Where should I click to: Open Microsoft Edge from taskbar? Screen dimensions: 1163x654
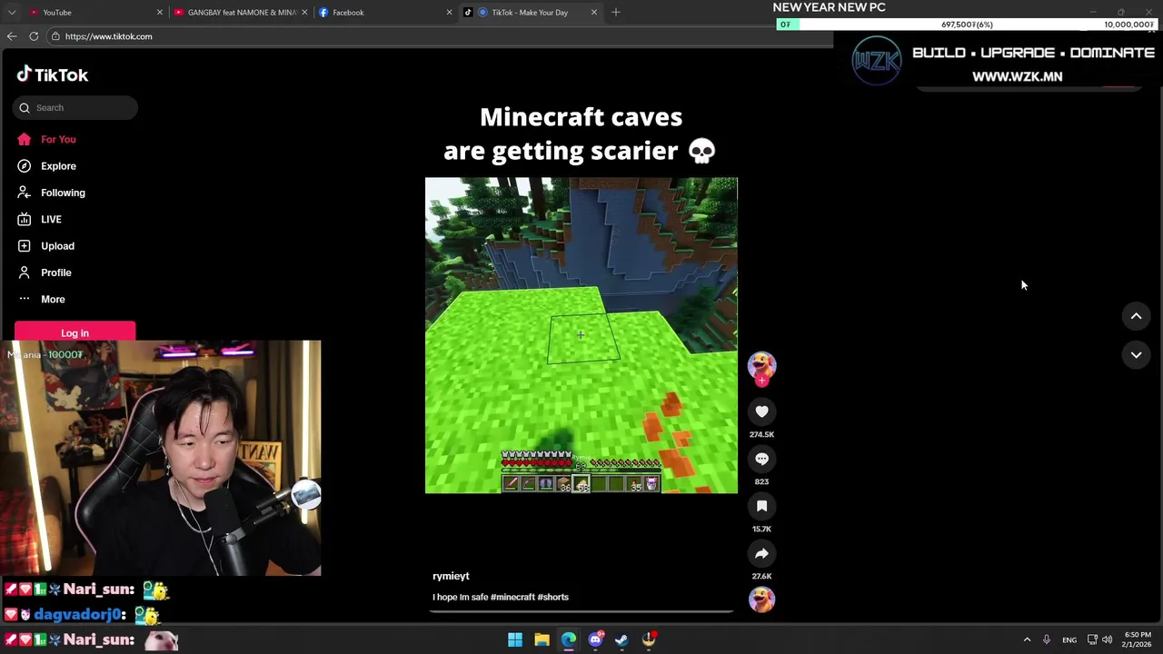569,639
